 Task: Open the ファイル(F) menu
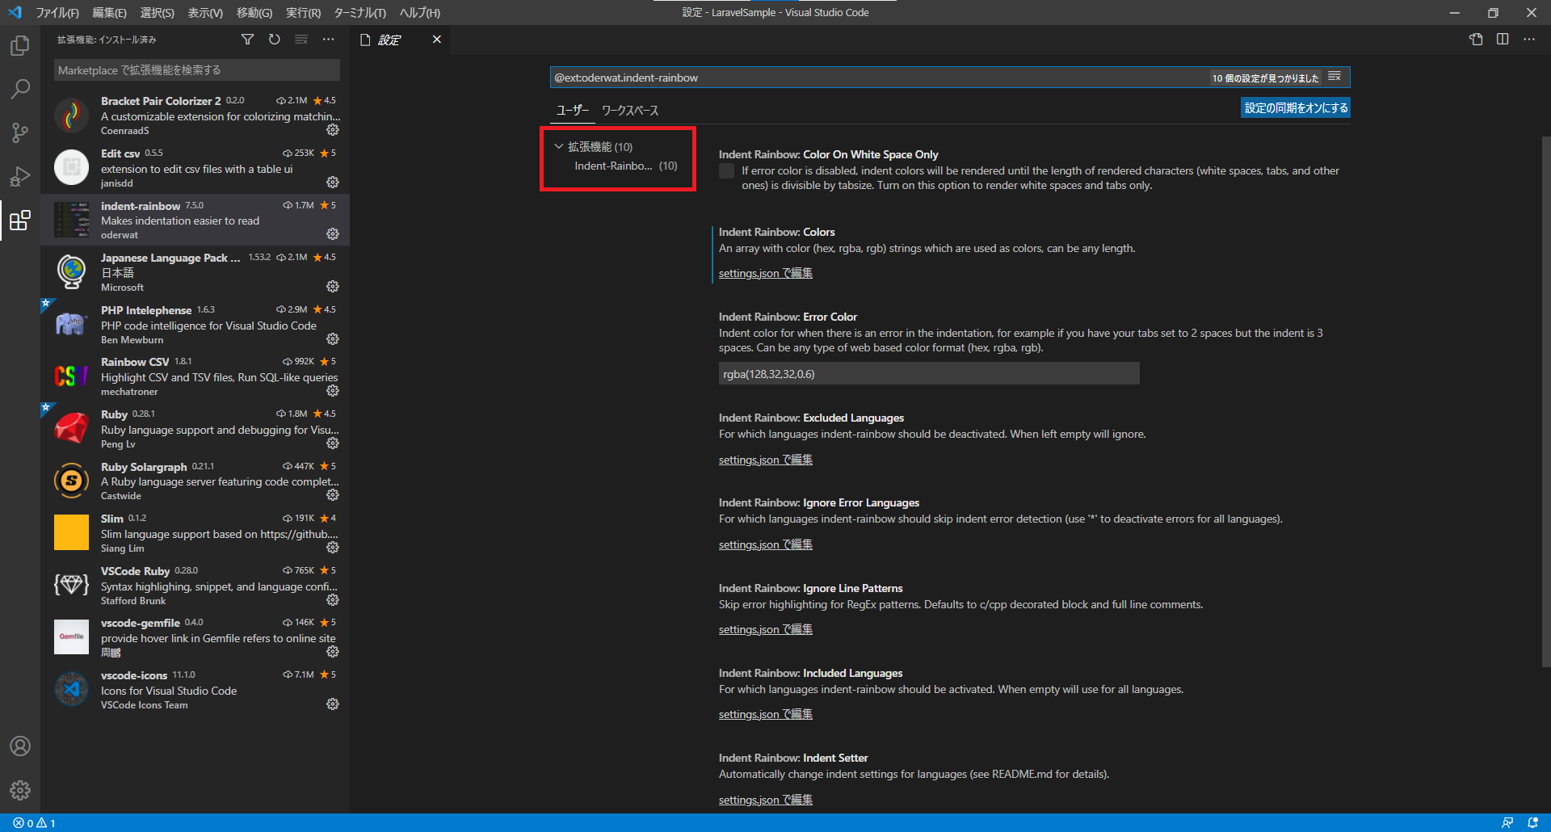[x=57, y=12]
